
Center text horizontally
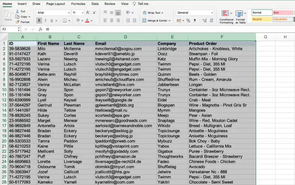112,20
